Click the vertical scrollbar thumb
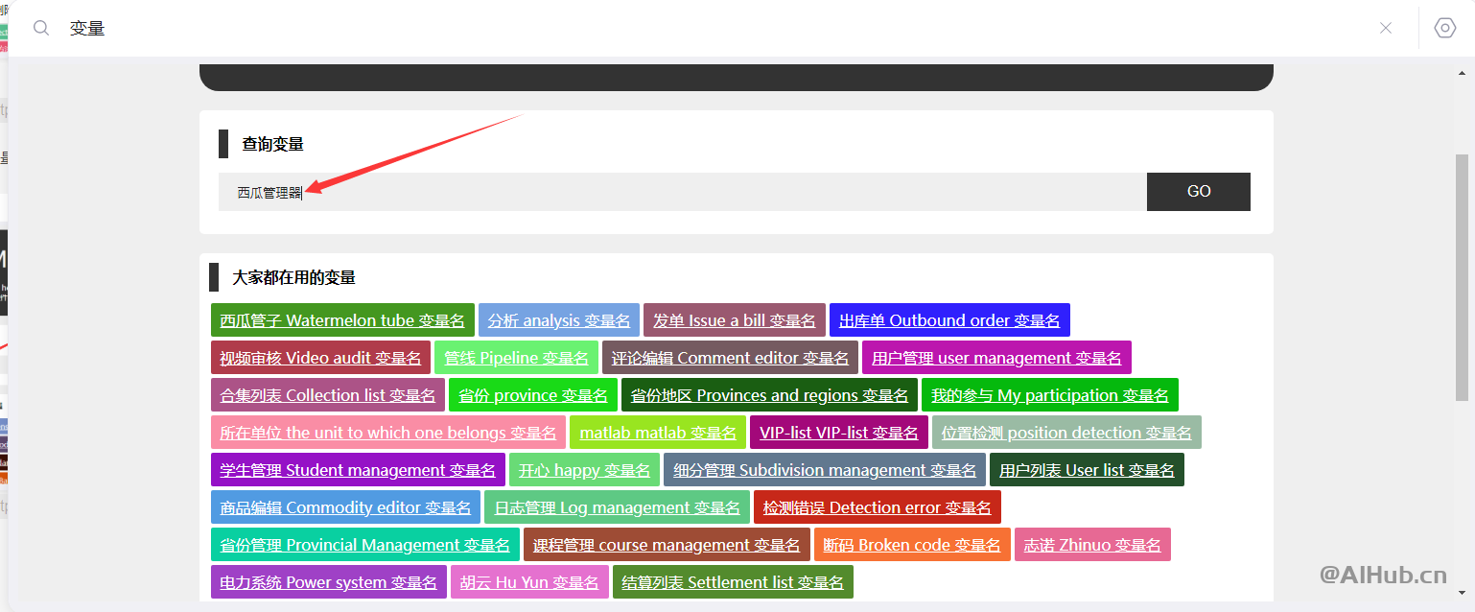 point(1462,278)
